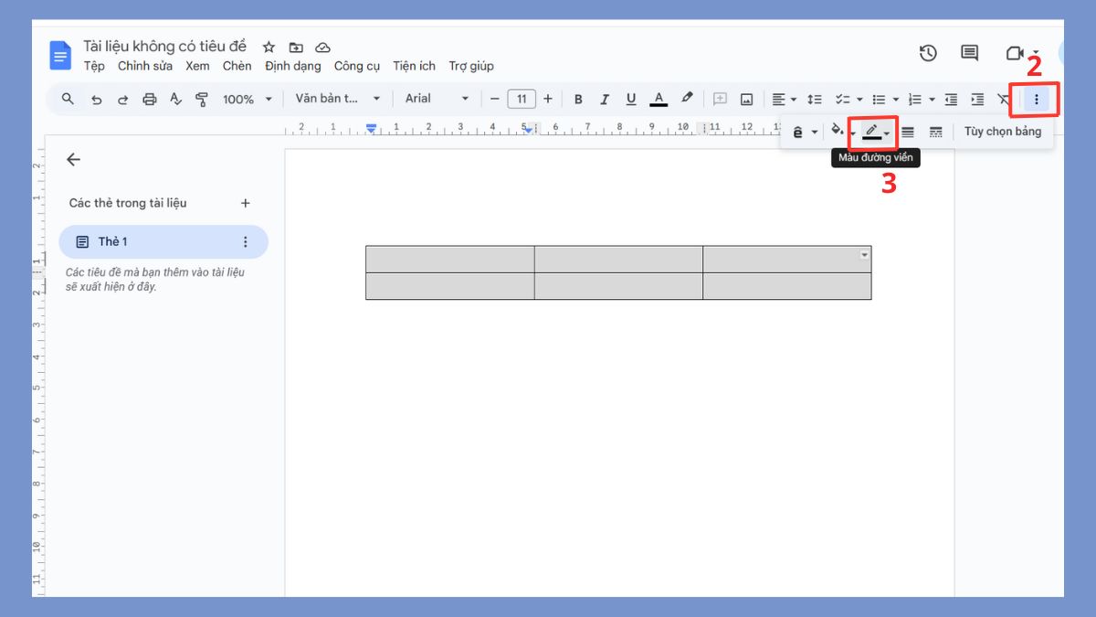
Task: Click the highlighter color pen icon
Action: click(687, 98)
